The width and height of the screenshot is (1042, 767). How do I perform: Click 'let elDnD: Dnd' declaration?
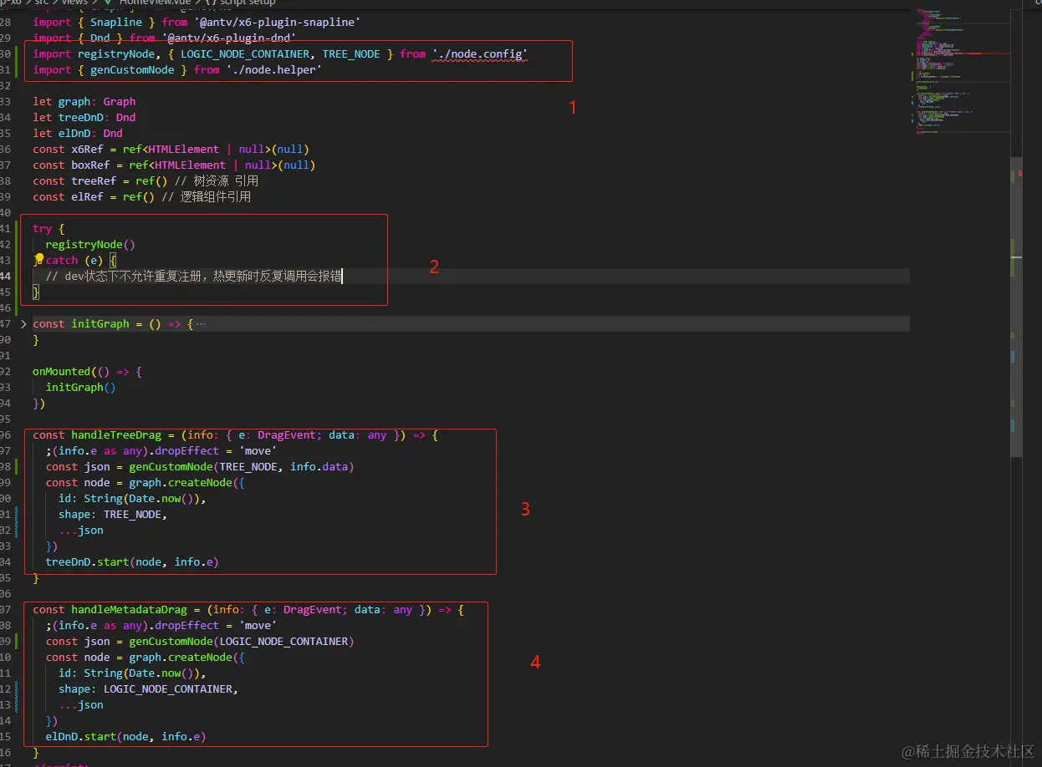[x=78, y=133]
